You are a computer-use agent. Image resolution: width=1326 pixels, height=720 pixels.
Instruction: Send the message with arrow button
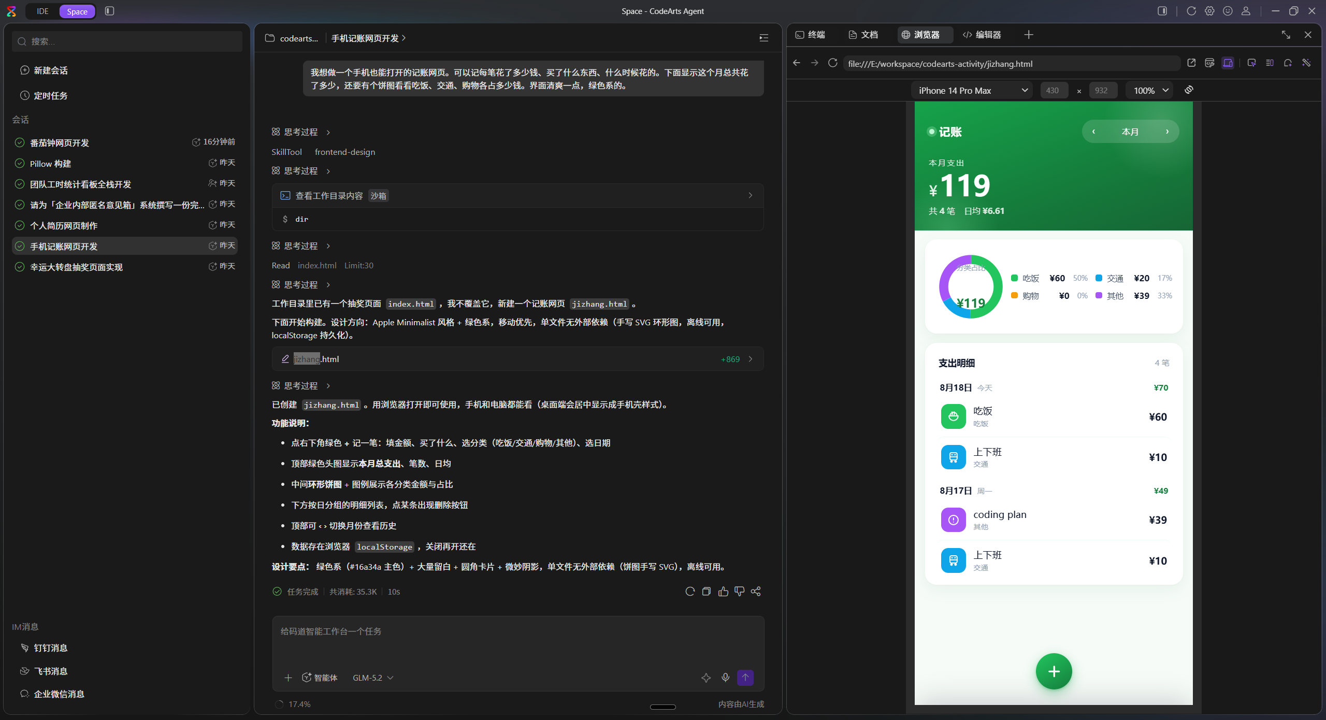point(745,678)
